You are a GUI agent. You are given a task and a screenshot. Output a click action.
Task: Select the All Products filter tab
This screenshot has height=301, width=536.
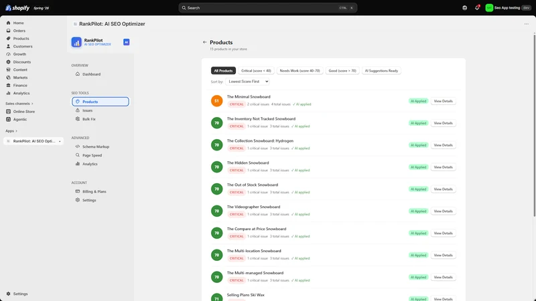[223, 71]
